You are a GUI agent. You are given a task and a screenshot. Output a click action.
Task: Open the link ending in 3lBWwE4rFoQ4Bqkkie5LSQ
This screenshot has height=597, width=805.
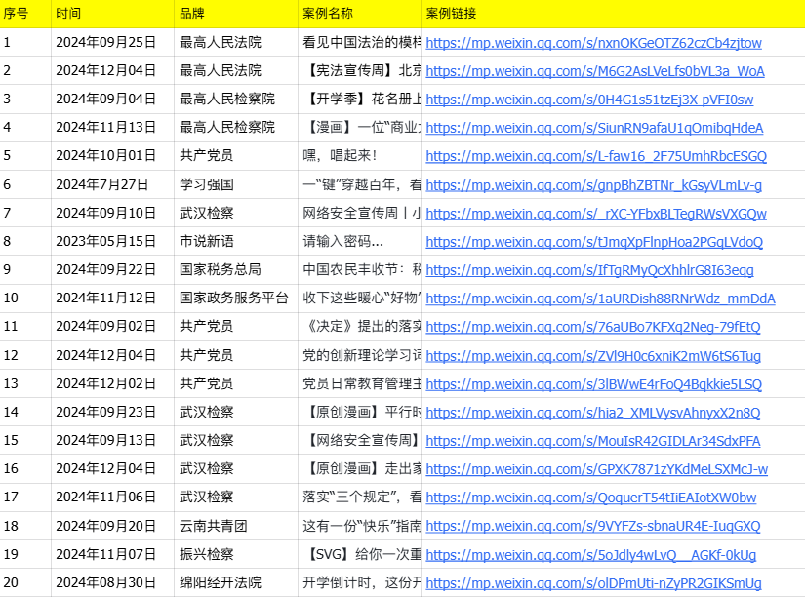(594, 383)
